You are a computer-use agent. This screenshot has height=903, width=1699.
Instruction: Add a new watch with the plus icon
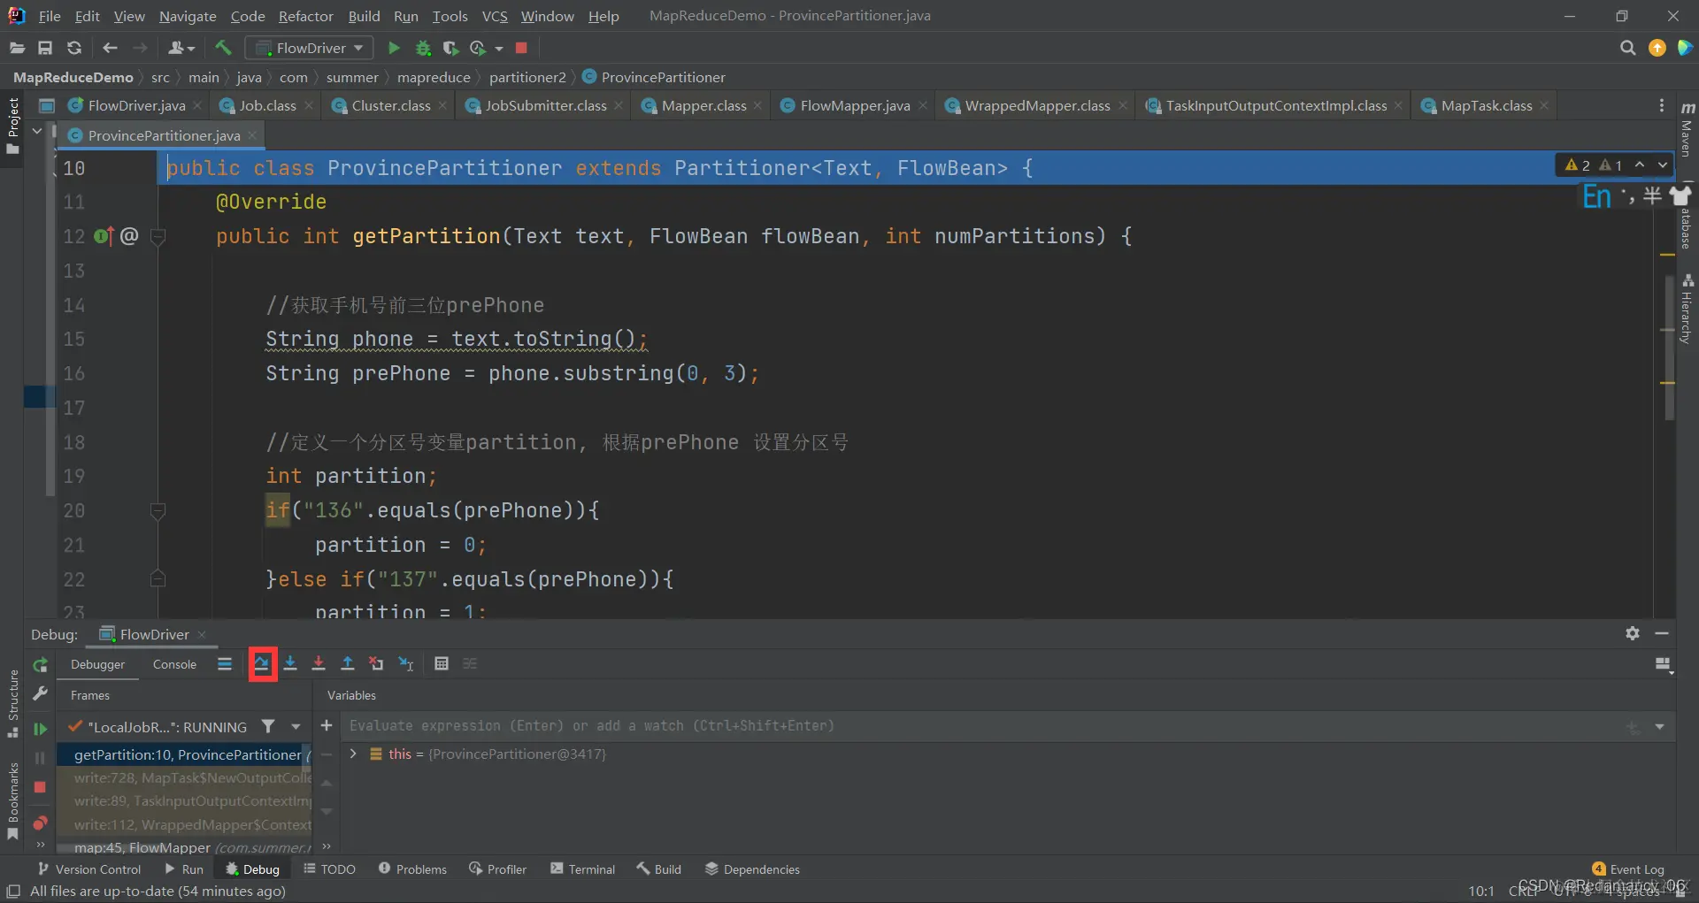coord(327,725)
